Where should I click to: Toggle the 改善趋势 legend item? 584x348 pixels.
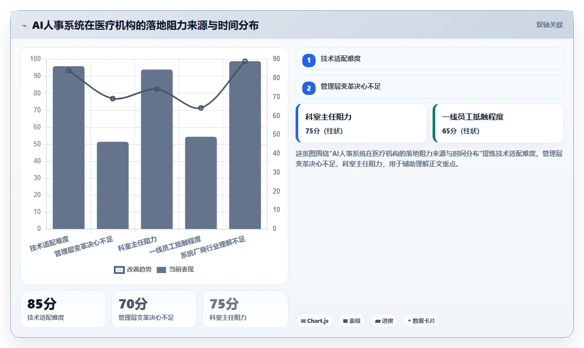132,269
